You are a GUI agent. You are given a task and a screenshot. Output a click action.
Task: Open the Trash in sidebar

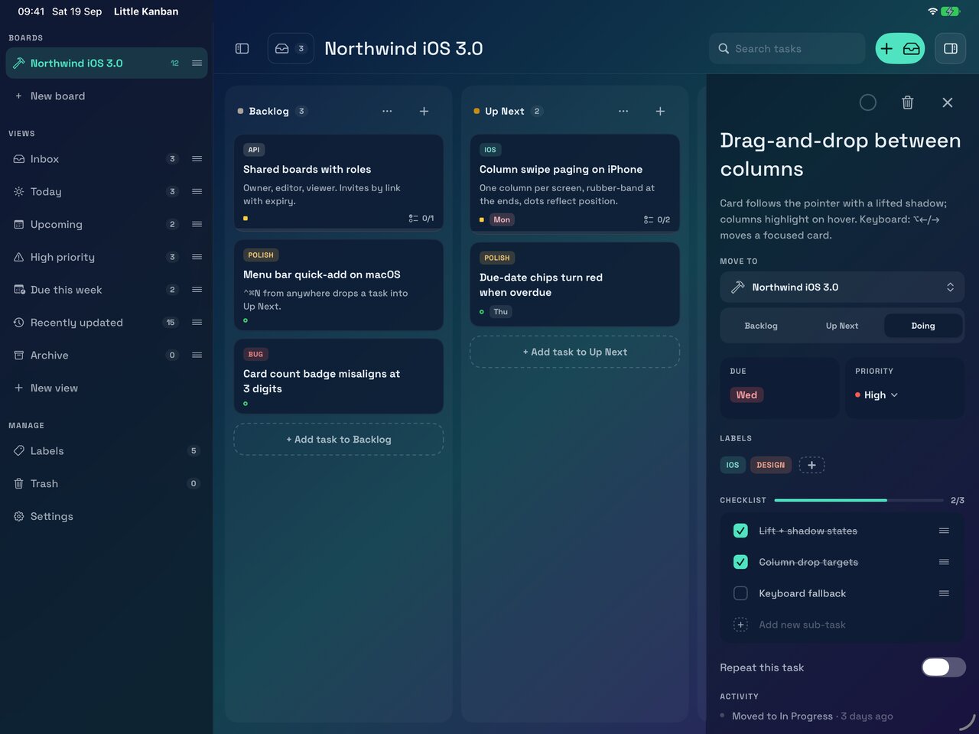[106, 484]
